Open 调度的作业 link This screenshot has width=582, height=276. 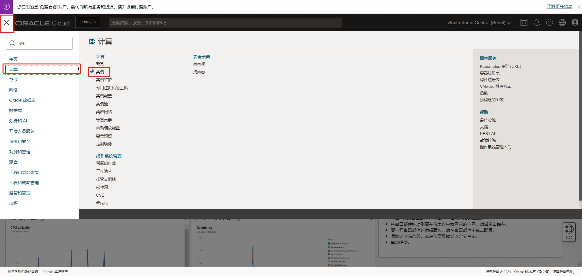tap(106, 163)
